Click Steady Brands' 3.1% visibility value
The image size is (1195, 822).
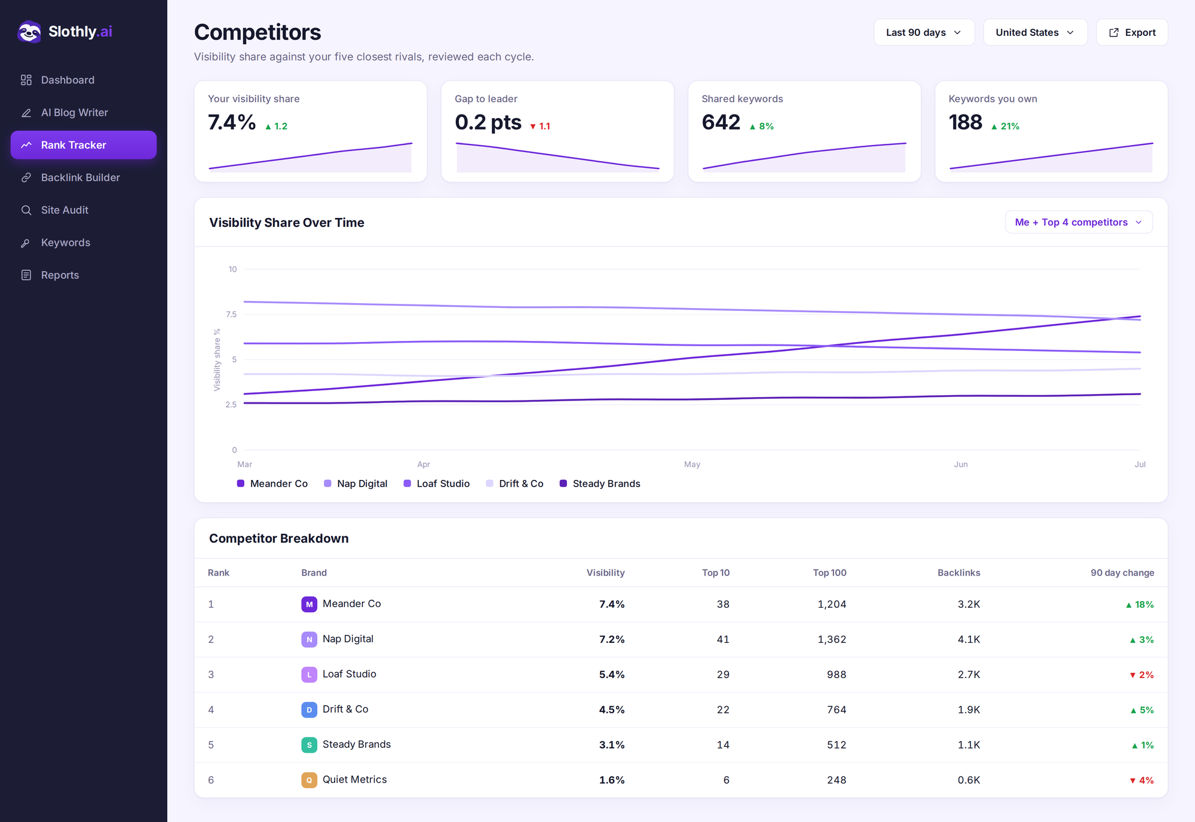click(x=612, y=746)
